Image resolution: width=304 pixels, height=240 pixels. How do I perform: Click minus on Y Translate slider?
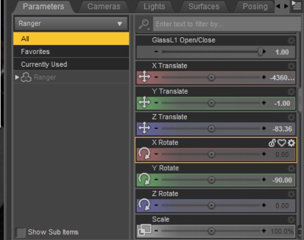156,103
